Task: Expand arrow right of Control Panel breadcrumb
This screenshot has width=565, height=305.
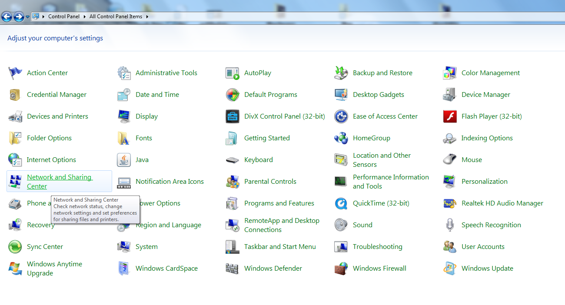Action: [84, 17]
